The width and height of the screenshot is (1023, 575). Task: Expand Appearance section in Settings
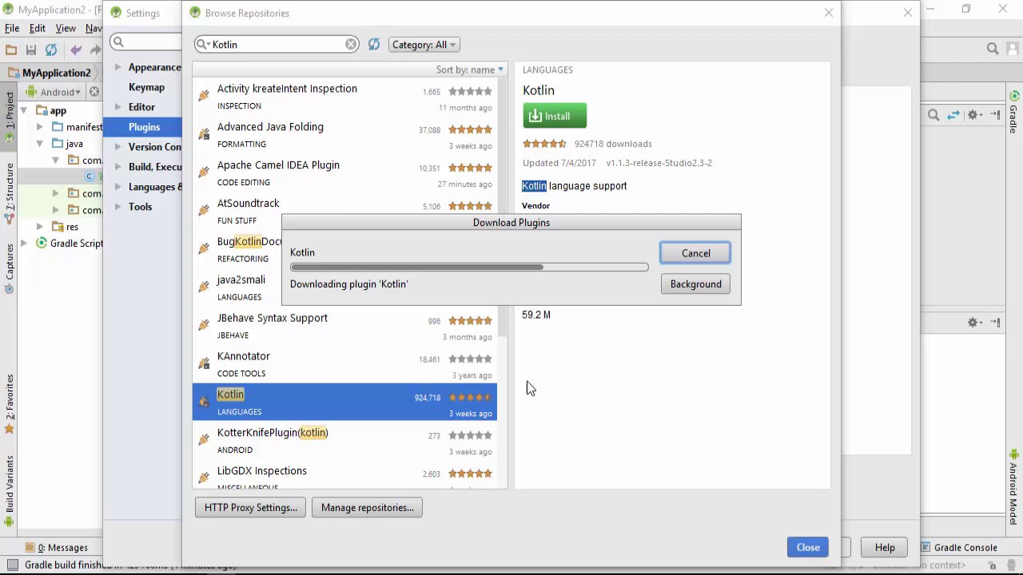[x=117, y=67]
